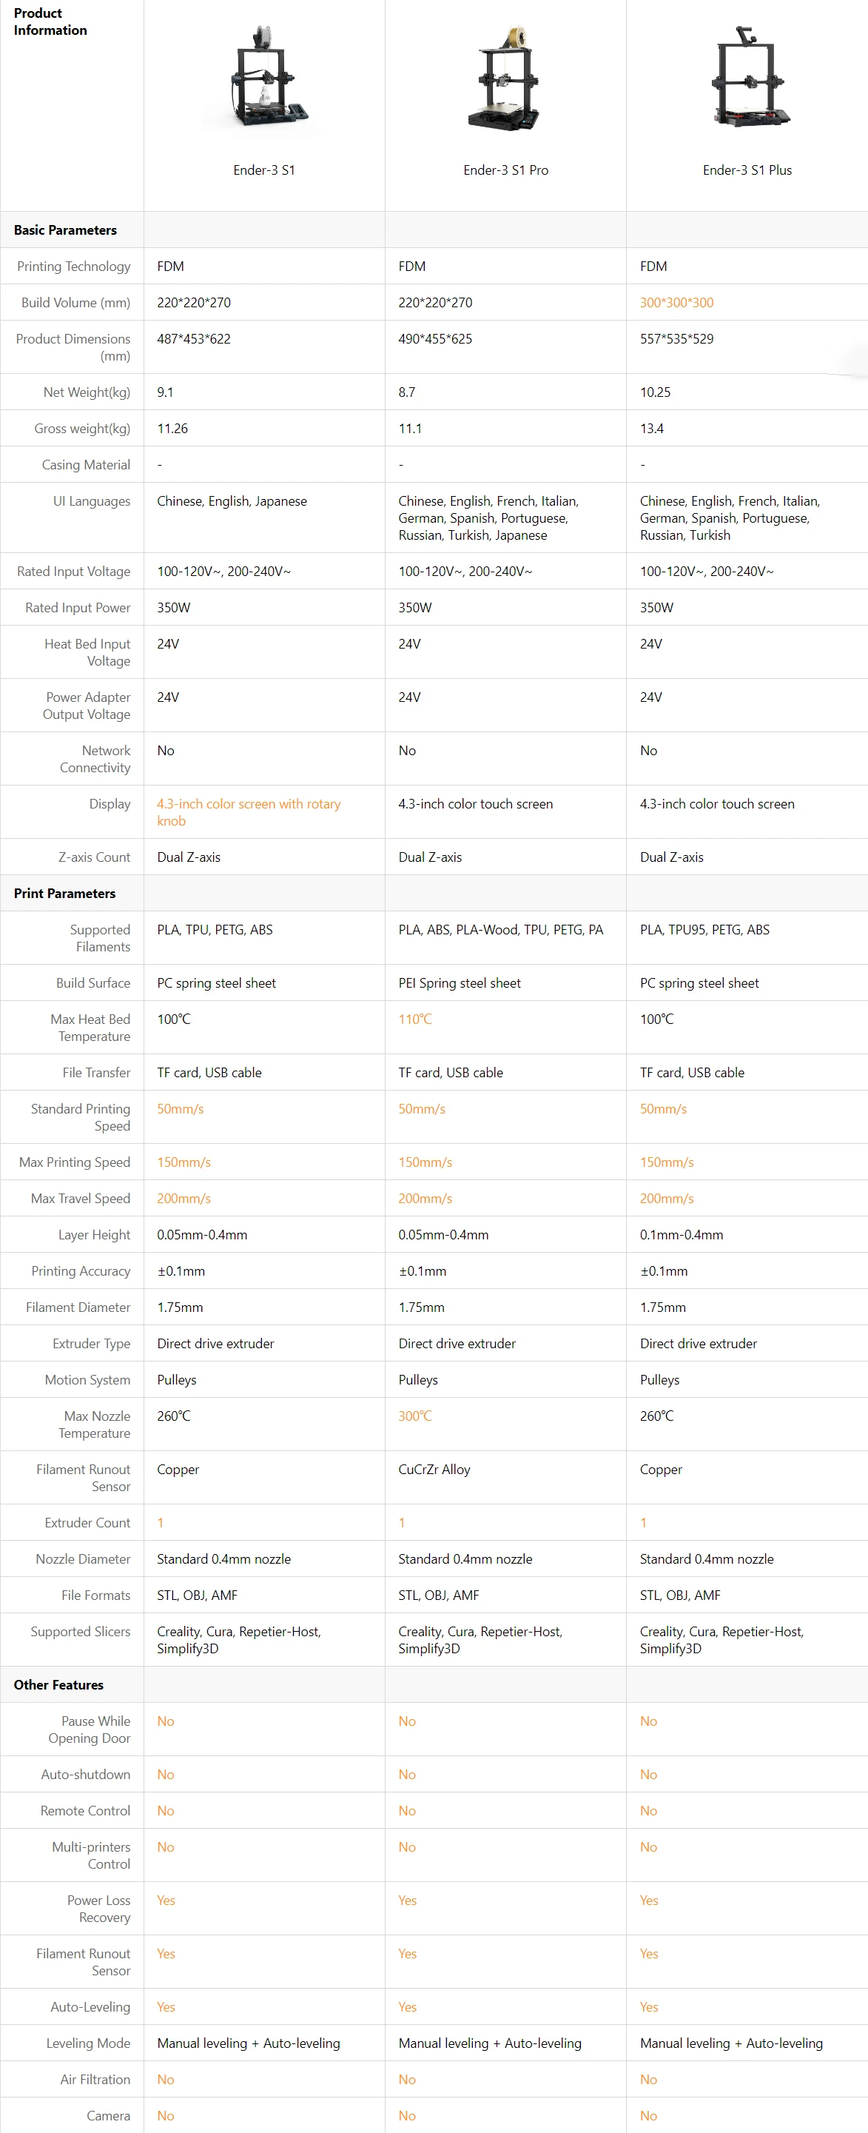Click the Build Volume (mm) row label
868x2133 pixels.
(x=76, y=303)
